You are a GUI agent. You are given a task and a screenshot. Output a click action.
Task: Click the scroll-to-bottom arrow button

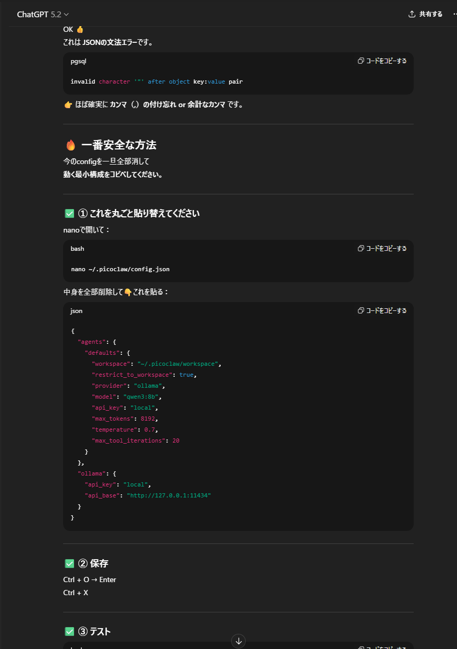239,641
